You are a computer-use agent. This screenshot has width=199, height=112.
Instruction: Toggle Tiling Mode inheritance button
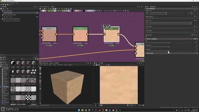click(x=194, y=30)
